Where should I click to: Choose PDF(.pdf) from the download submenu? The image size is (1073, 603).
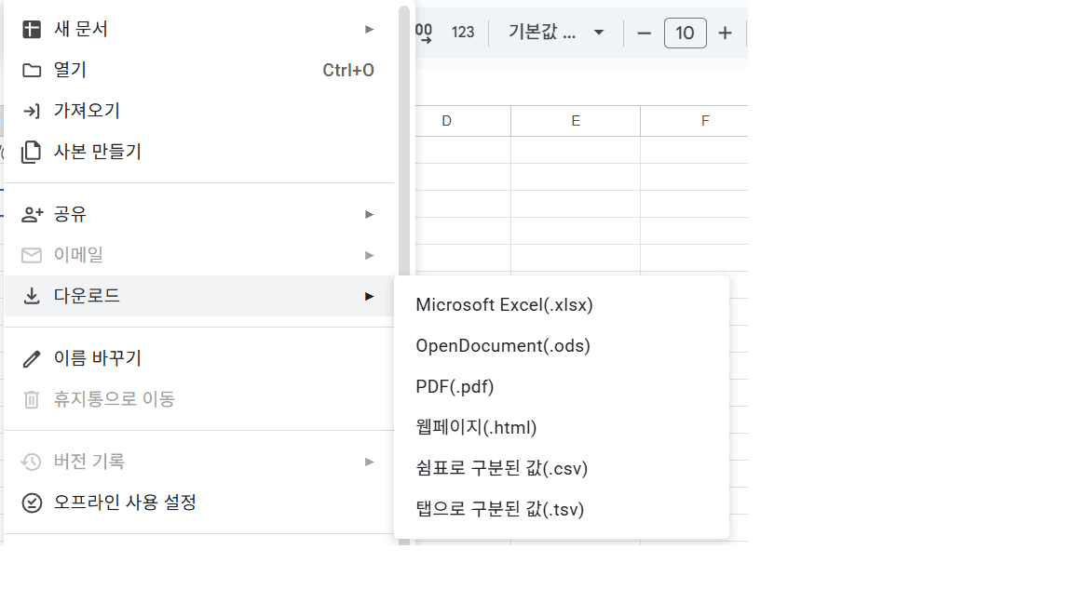(x=456, y=386)
